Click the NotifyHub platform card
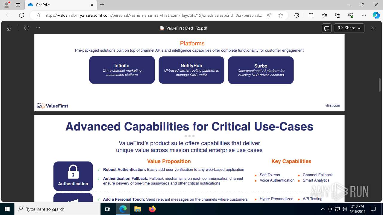This screenshot has height=215, width=383. pos(191,70)
